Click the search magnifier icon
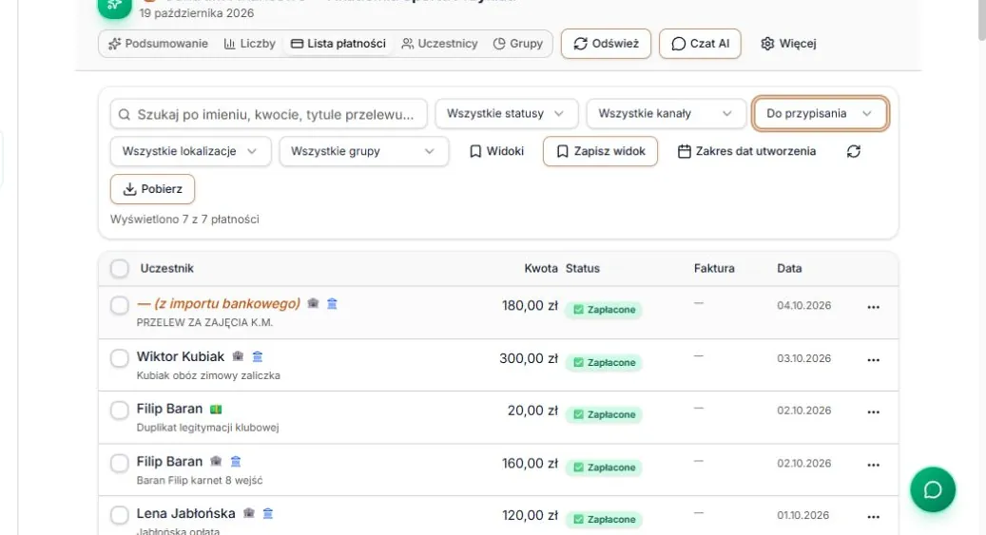This screenshot has height=535, width=986. 125,114
